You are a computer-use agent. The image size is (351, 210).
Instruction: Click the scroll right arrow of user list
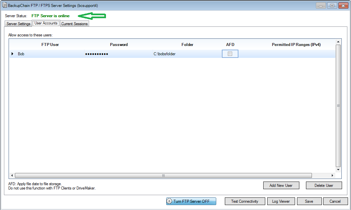coord(332,176)
